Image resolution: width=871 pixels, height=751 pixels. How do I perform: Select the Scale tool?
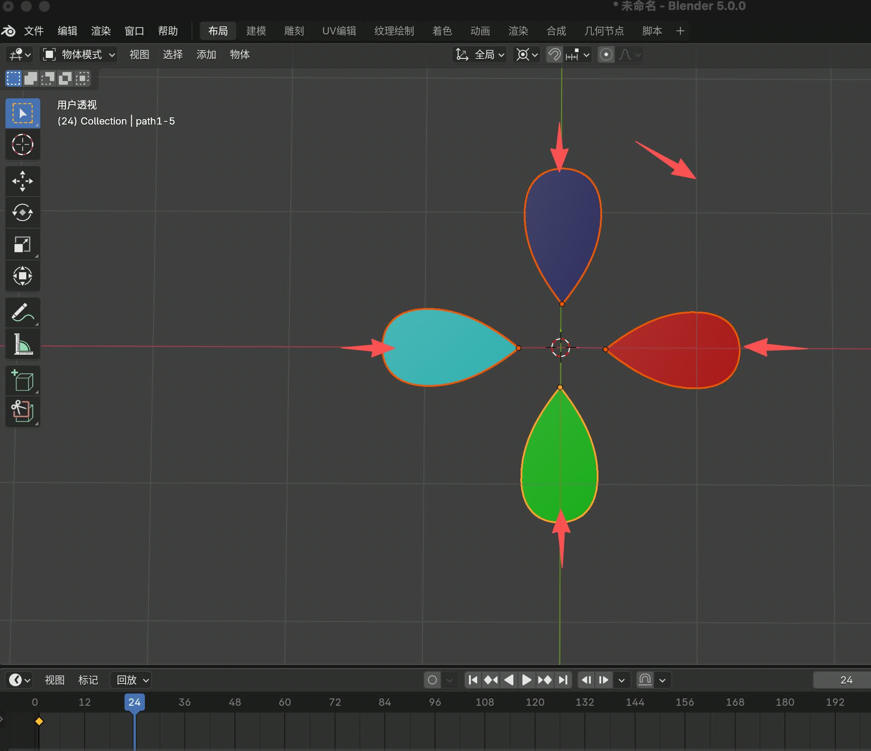point(22,245)
